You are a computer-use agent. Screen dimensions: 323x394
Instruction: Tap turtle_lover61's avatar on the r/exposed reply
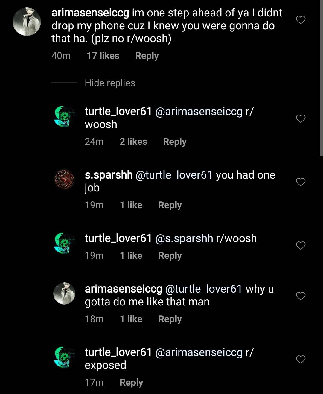(x=64, y=357)
